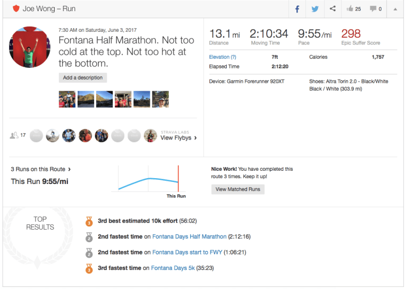This screenshot has width=408, height=289.
Task: Click the 17 kudos people icon
Action: pyautogui.click(x=18, y=136)
